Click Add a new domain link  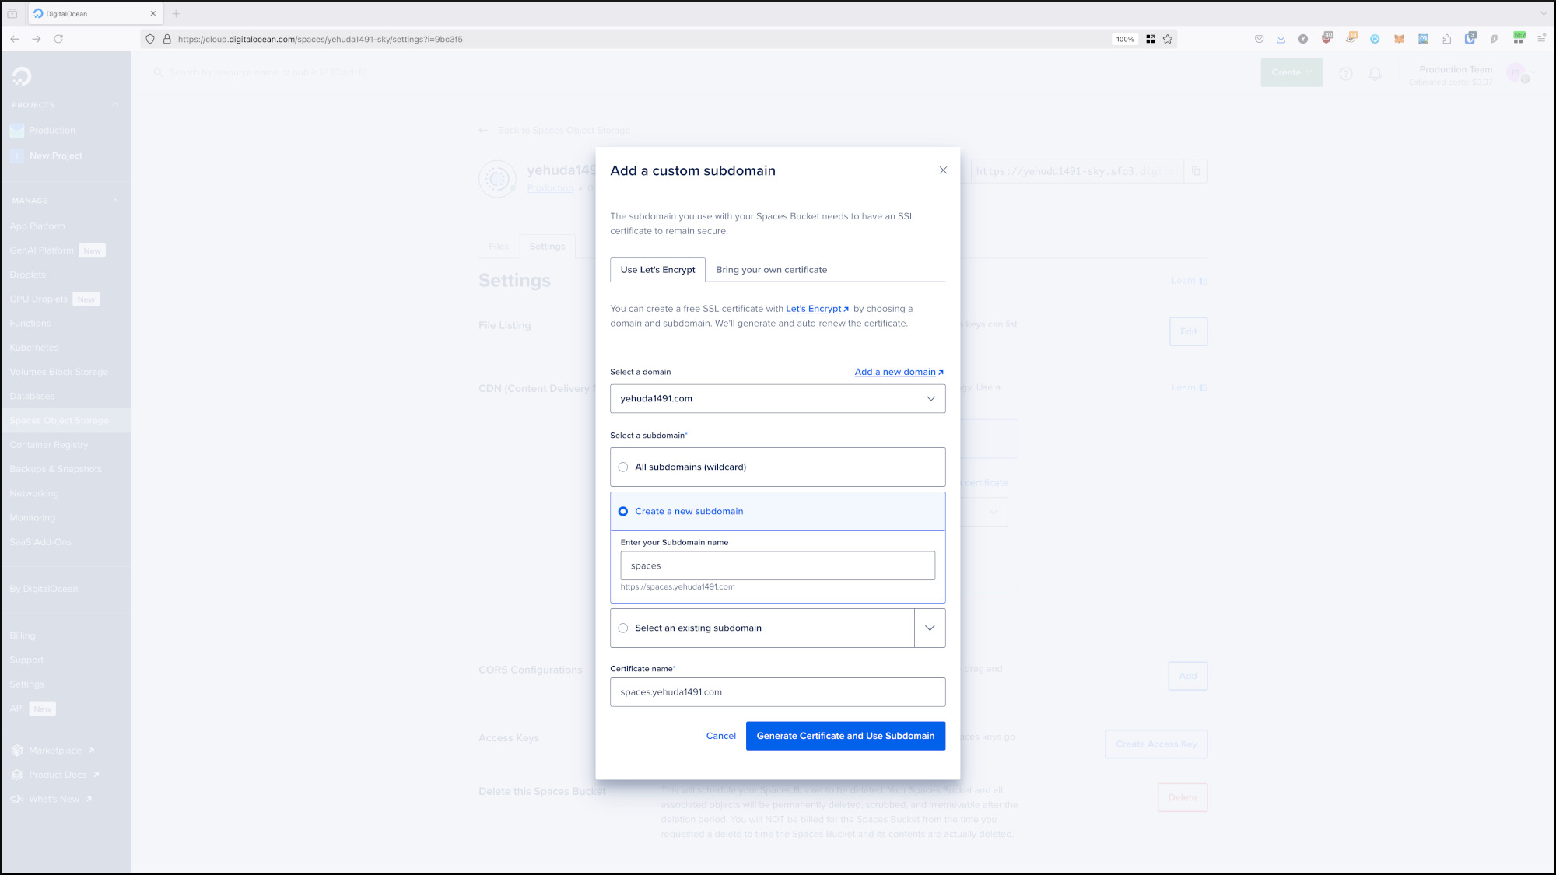point(899,372)
